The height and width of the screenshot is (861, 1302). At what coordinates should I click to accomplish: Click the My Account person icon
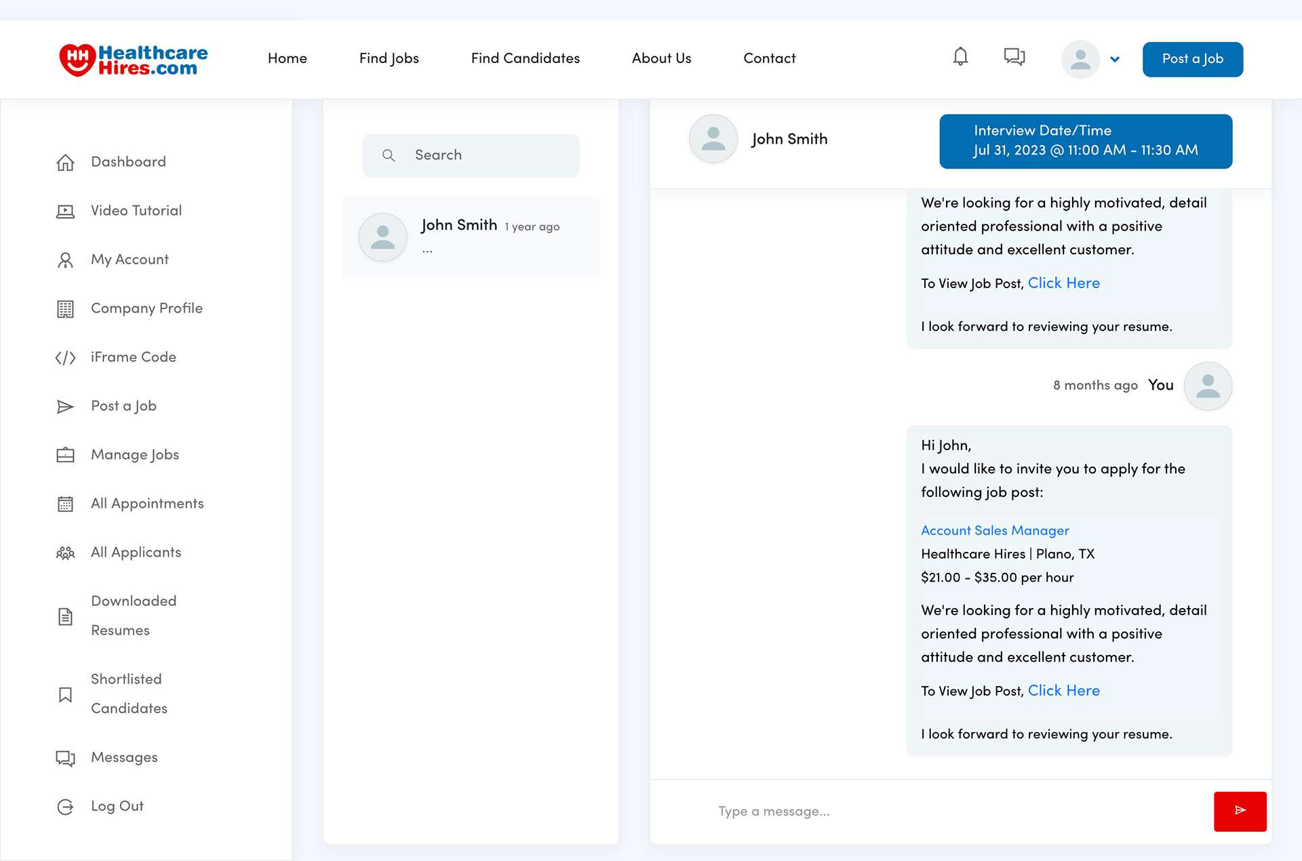(x=65, y=260)
